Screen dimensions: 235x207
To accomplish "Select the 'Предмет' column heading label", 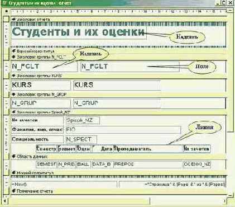I will tap(66, 149).
